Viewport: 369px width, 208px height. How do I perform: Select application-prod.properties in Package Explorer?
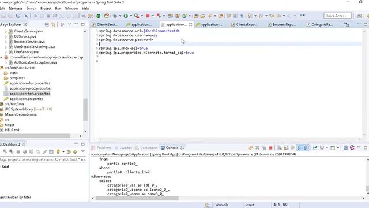(31, 88)
